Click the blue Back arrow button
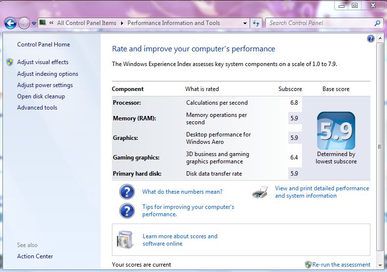387x272 pixels. [11, 23]
